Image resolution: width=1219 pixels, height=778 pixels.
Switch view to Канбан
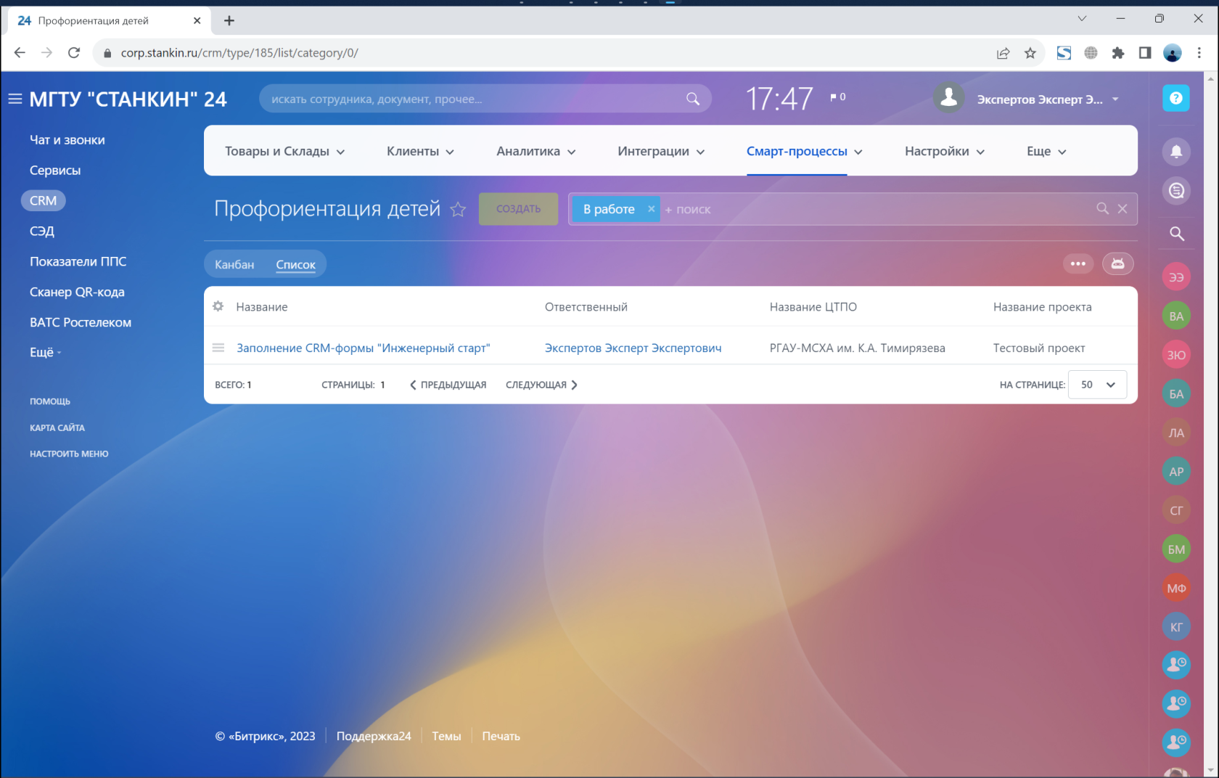234,264
